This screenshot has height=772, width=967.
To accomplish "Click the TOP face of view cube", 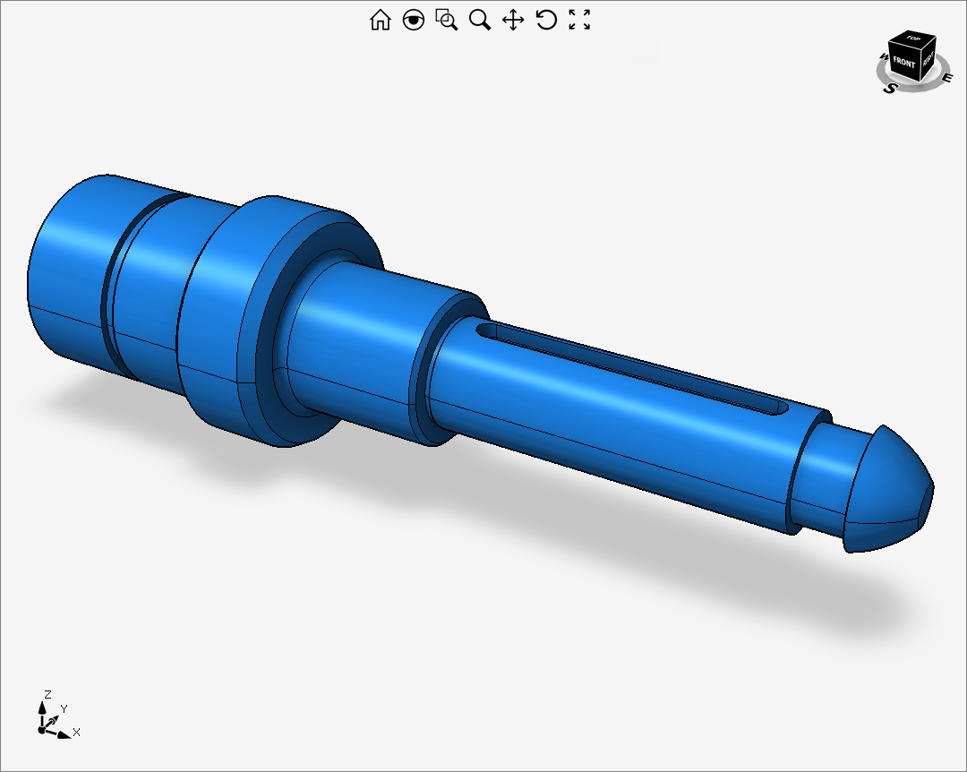I will pyautogui.click(x=913, y=38).
